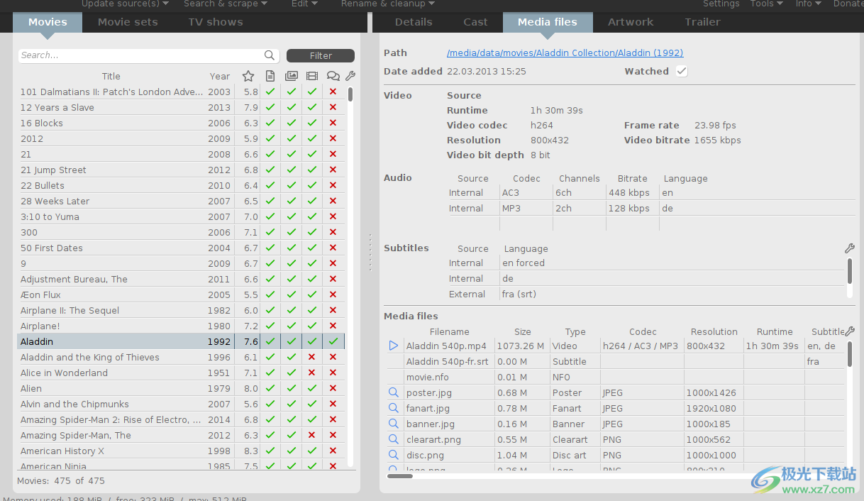Open Update source(s) dropdown menu
Image resolution: width=864 pixels, height=501 pixels.
(x=125, y=4)
